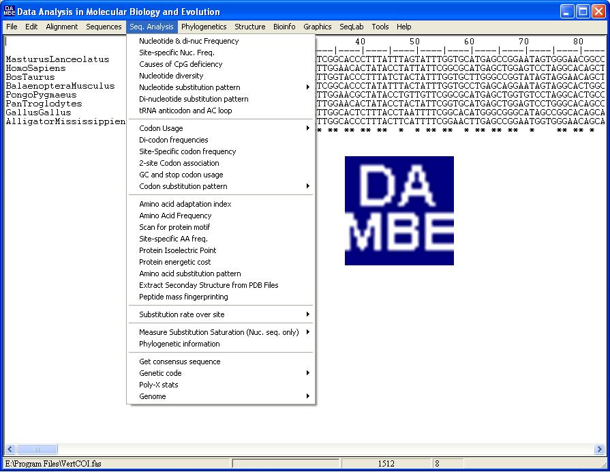The image size is (610, 472).
Task: Select Peptide mass fingerprinting
Action: coord(183,297)
